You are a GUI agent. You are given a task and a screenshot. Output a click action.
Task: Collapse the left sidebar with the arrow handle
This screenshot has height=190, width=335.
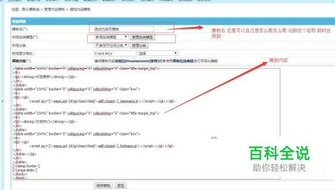click(3, 101)
